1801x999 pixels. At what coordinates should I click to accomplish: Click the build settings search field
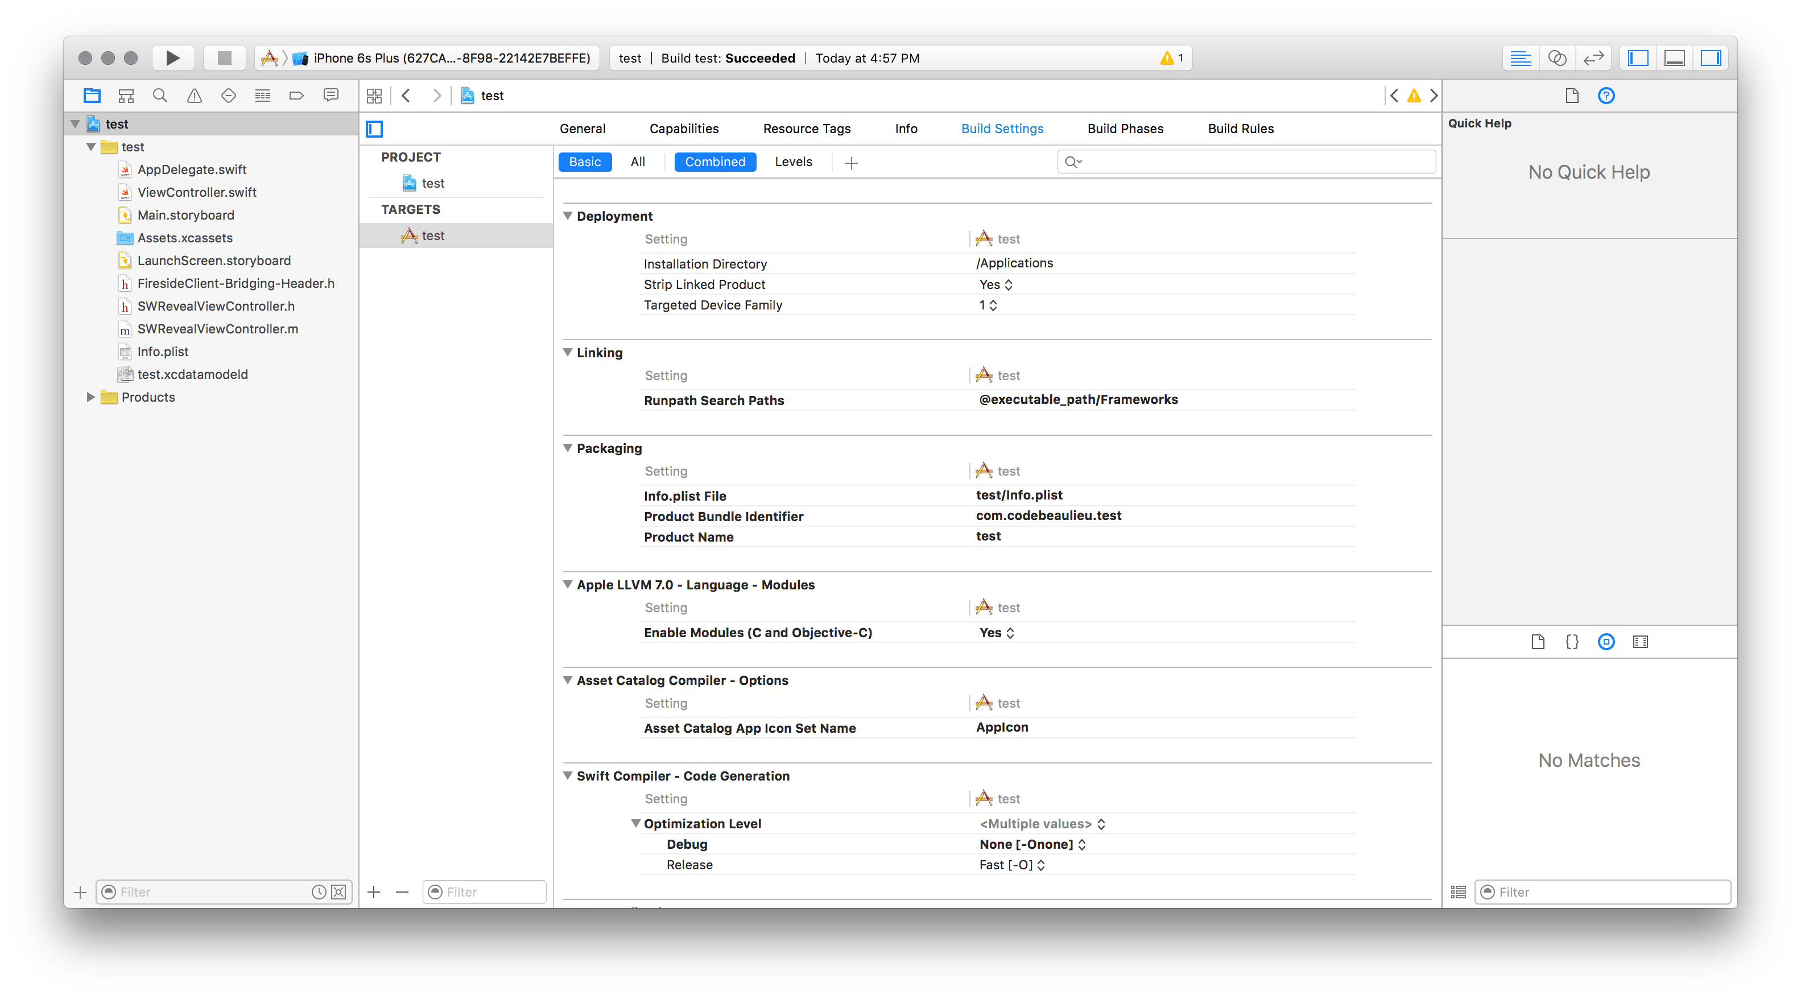coord(1251,162)
